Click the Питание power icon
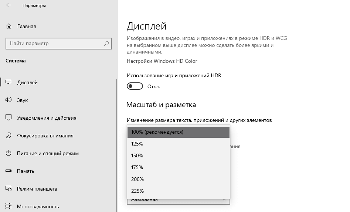This screenshot has width=350, height=212. click(x=9, y=153)
